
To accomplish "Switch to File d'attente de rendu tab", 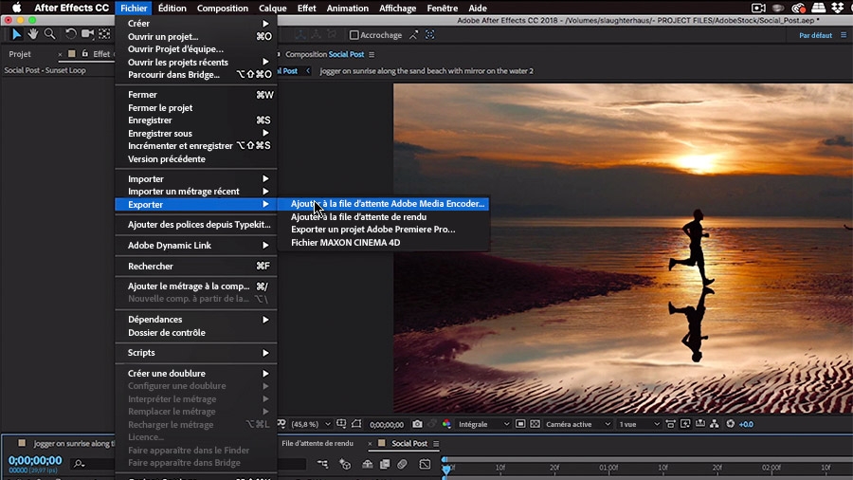I will (x=317, y=443).
